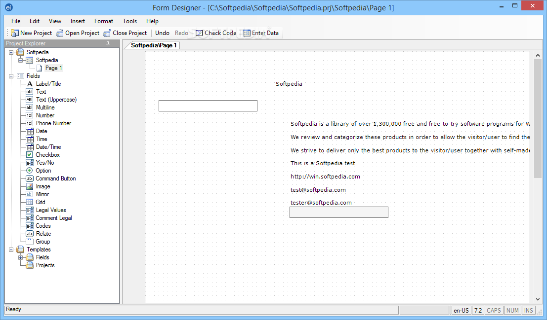Select the Legal Values field icon
The height and width of the screenshot is (320, 547).
30,210
